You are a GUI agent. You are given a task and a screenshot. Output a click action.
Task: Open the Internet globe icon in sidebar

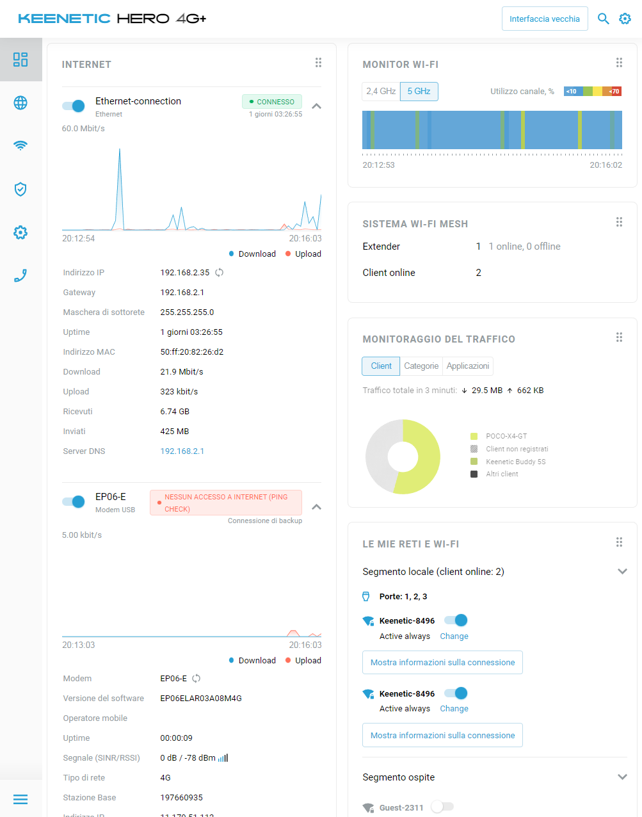20,102
